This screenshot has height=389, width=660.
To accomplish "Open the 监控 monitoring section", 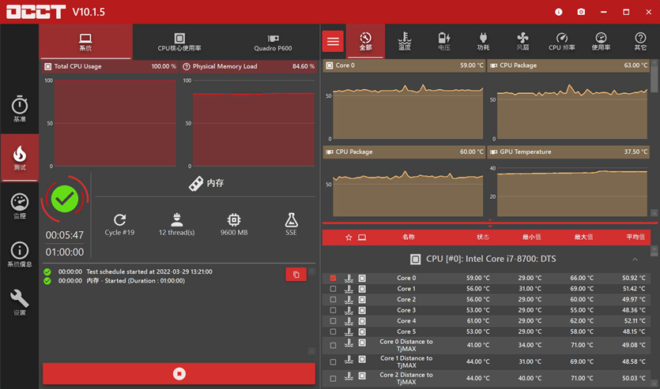I will pos(19,207).
